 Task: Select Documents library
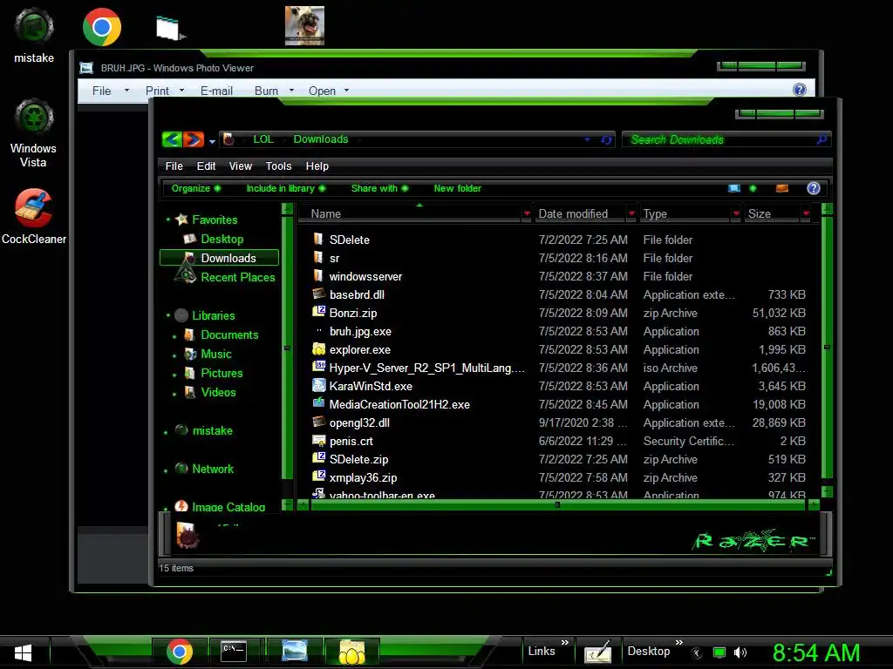tap(229, 334)
